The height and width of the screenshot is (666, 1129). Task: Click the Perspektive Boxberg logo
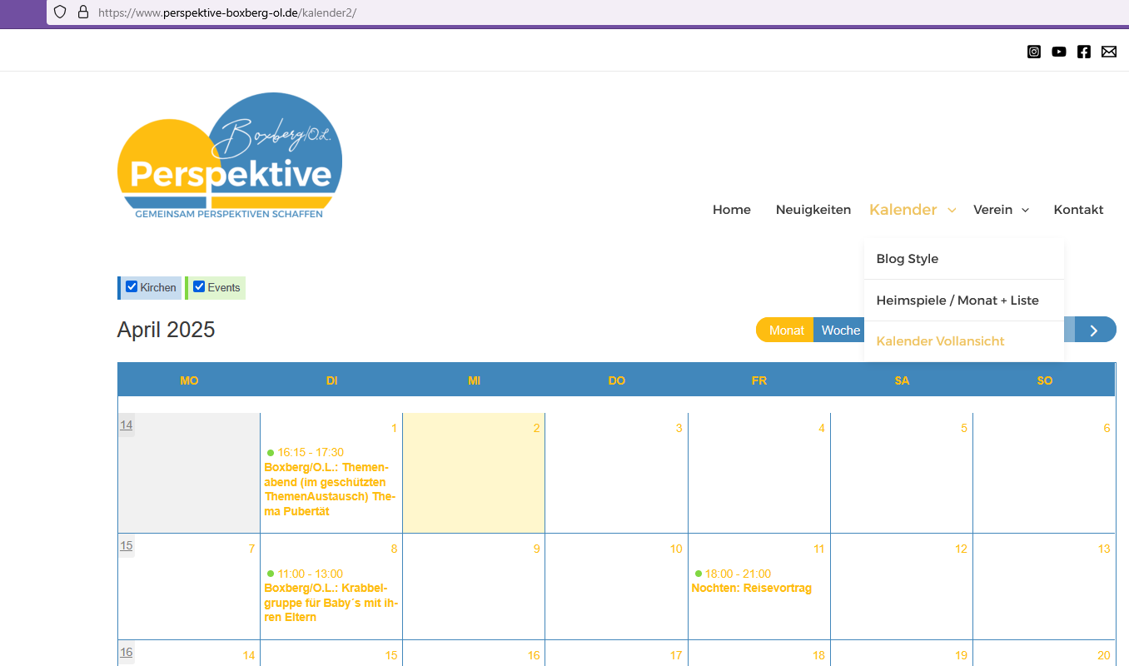pos(230,157)
